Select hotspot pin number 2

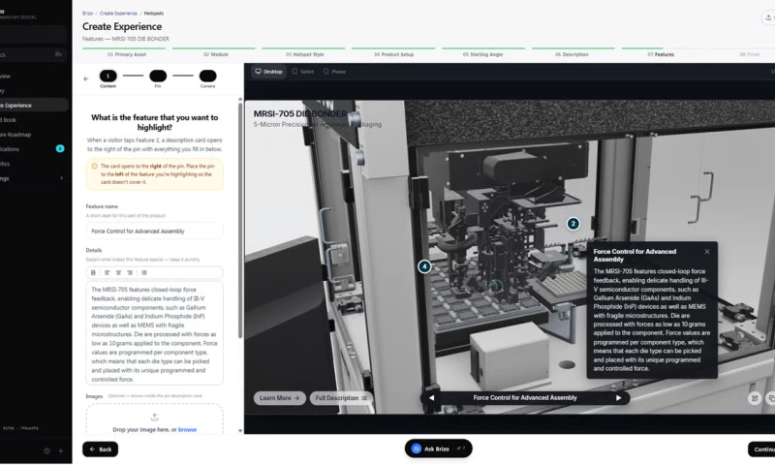point(573,224)
